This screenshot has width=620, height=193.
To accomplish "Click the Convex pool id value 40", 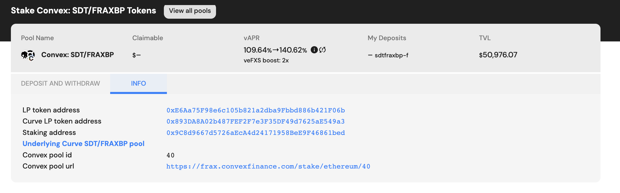I will 170,155.
